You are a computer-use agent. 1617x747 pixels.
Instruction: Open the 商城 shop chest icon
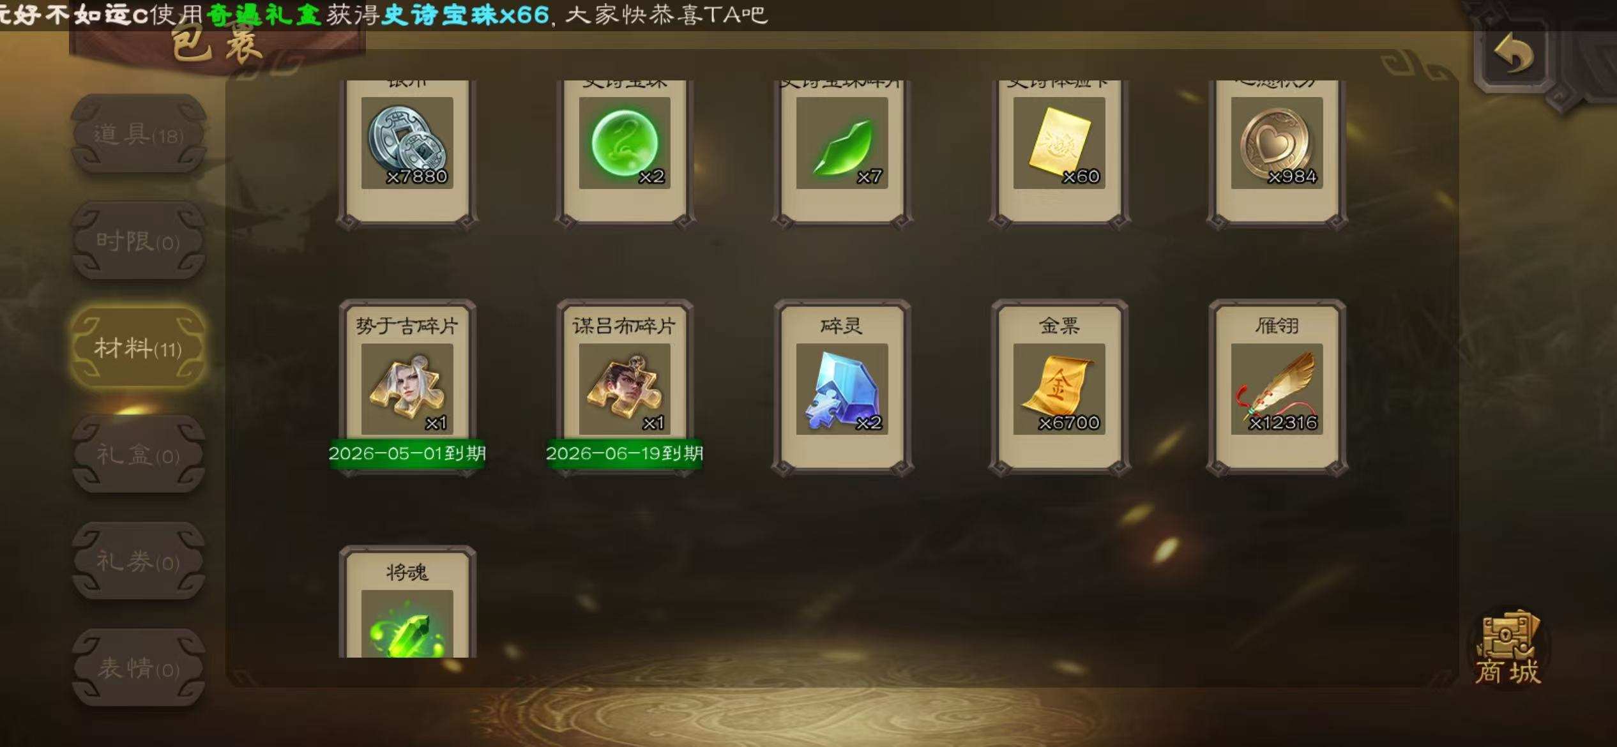[1508, 646]
